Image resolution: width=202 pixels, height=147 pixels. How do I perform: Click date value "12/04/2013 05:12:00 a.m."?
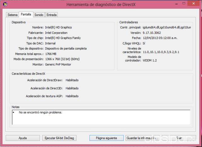pyautogui.click(x=160, y=38)
